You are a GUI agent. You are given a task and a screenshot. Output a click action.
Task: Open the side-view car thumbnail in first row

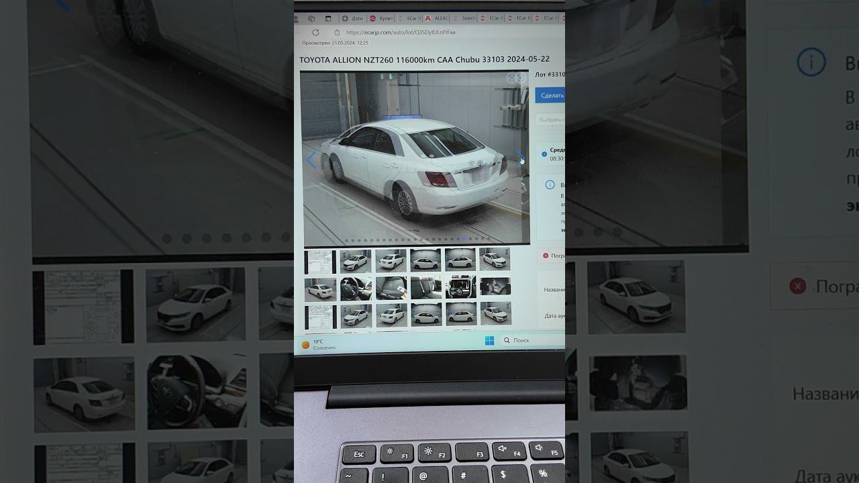460,260
